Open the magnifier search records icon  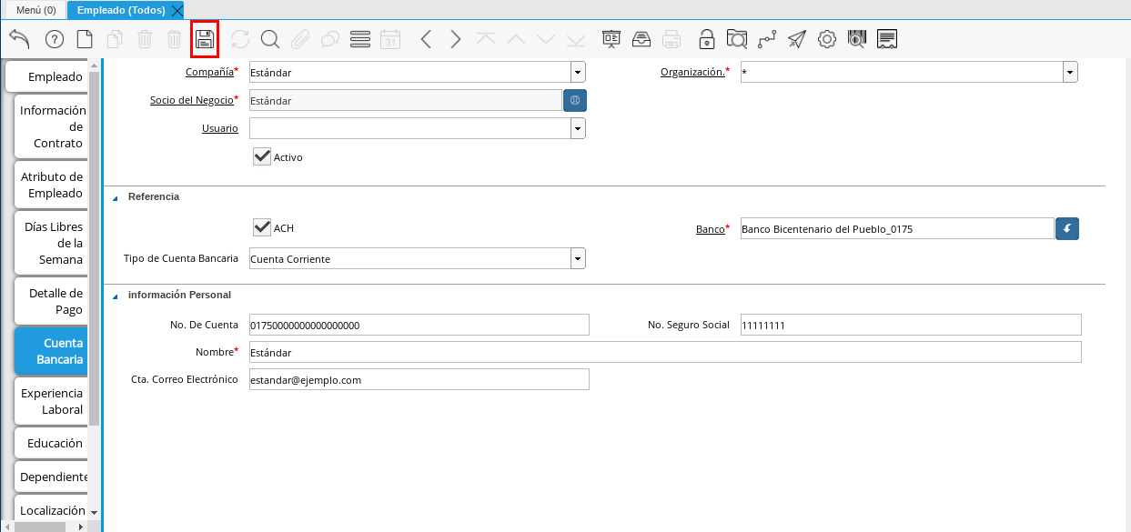[269, 39]
